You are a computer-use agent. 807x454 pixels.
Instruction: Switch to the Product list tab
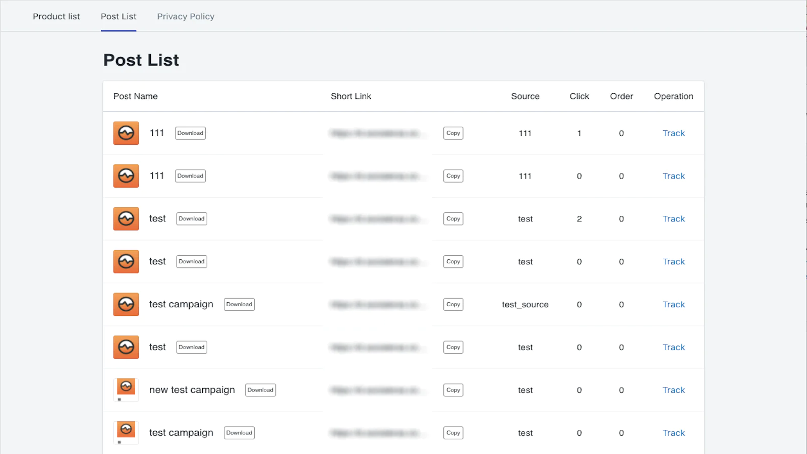coord(56,17)
